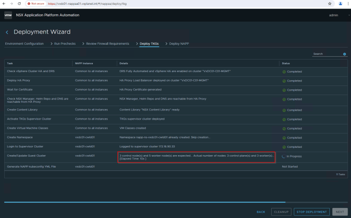Viewport: 351px width, 218px height.
Task: Sort by NAPP Instance column header
Action: pos(84,63)
